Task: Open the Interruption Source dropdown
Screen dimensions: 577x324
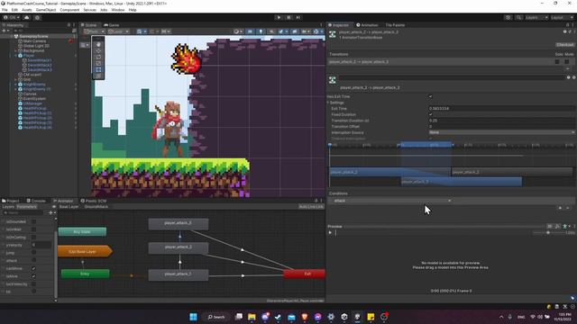Action: click(501, 132)
